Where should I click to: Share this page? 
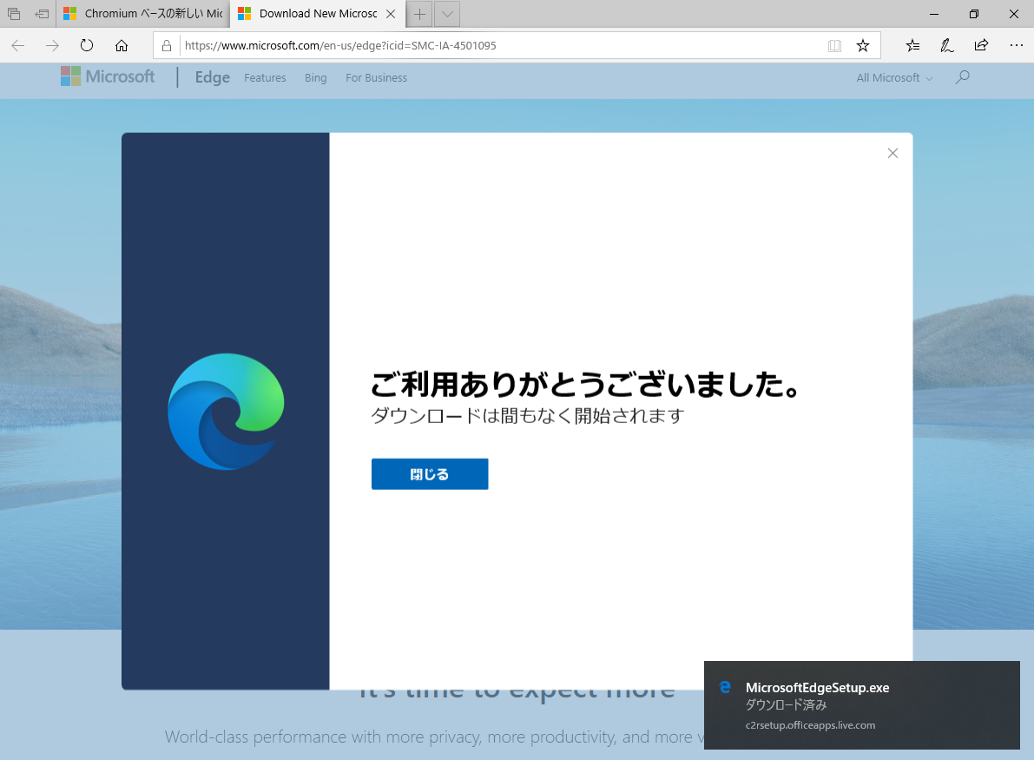[x=980, y=45]
